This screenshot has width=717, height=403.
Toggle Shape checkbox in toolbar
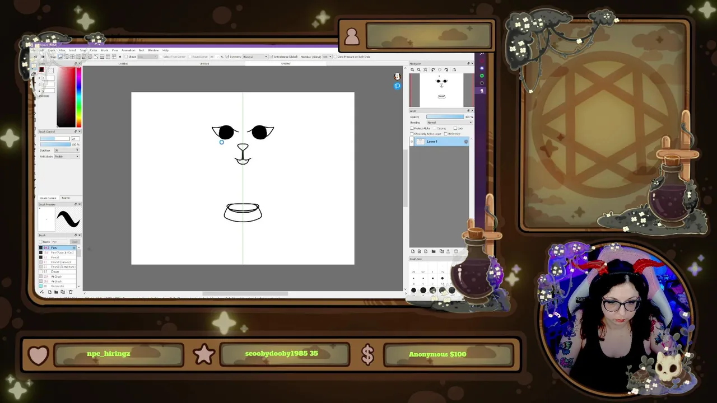pos(126,57)
